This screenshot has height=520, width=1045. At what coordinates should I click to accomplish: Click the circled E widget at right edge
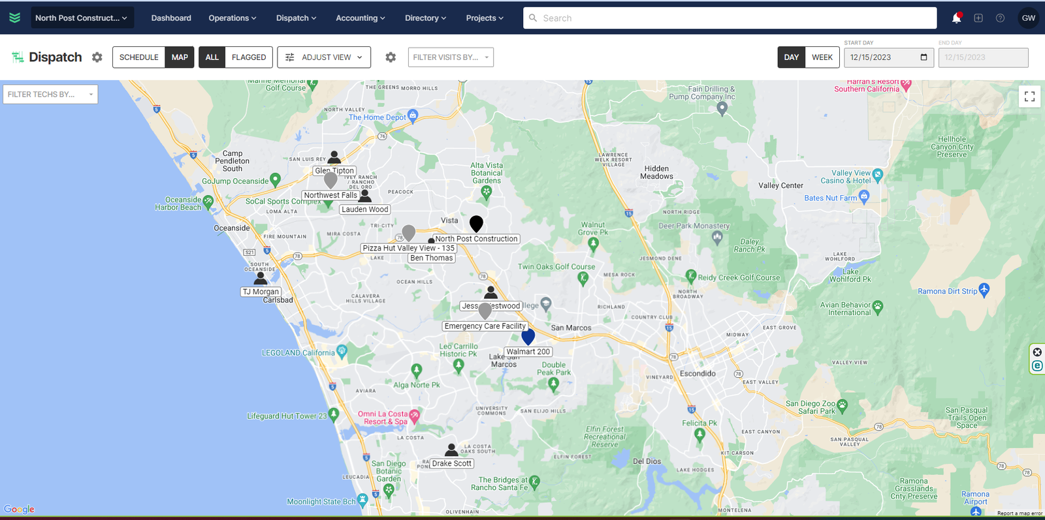pos(1037,366)
